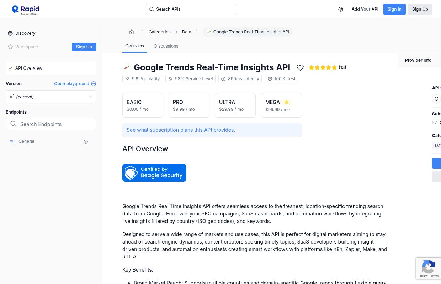Click the test shield icon
Screen dimensions: 441x284
270,79
